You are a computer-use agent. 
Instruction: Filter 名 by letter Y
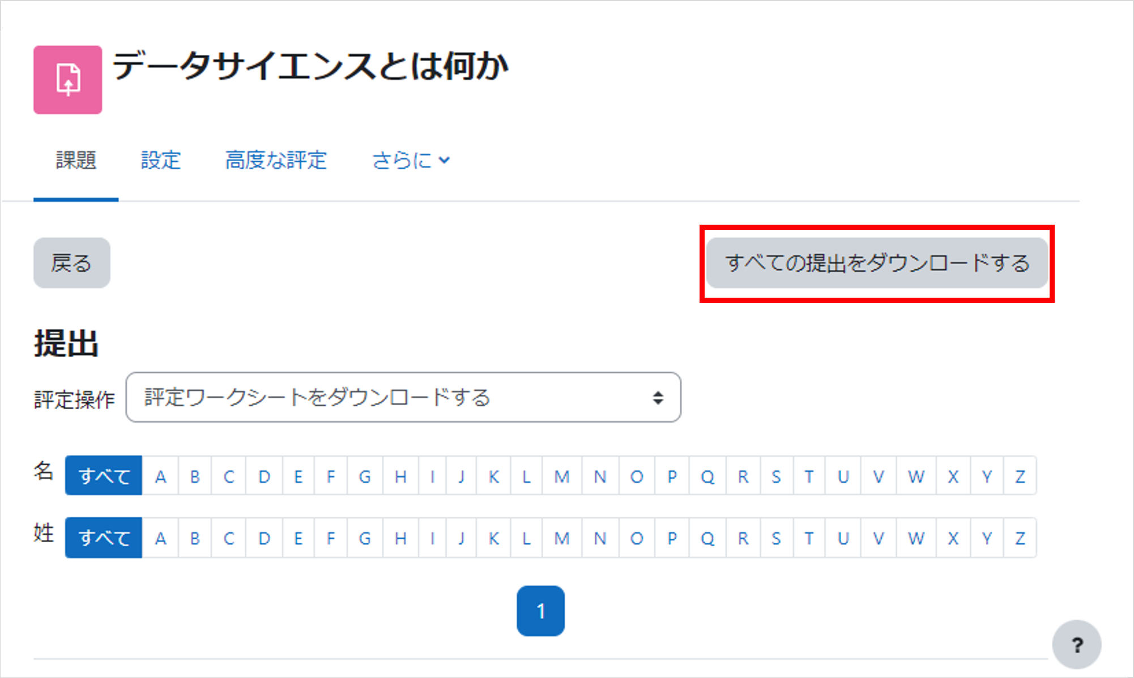point(987,475)
